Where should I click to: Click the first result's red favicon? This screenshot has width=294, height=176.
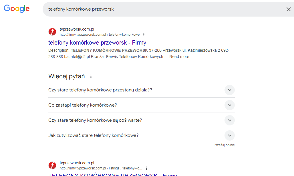(52, 32)
